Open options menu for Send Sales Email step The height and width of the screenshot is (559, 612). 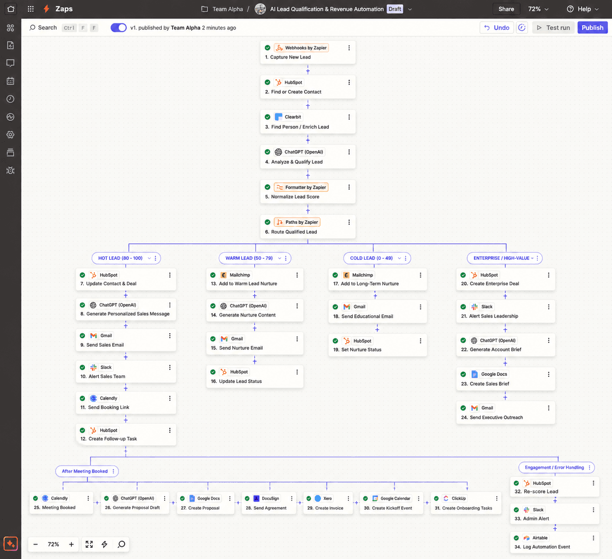(x=170, y=336)
